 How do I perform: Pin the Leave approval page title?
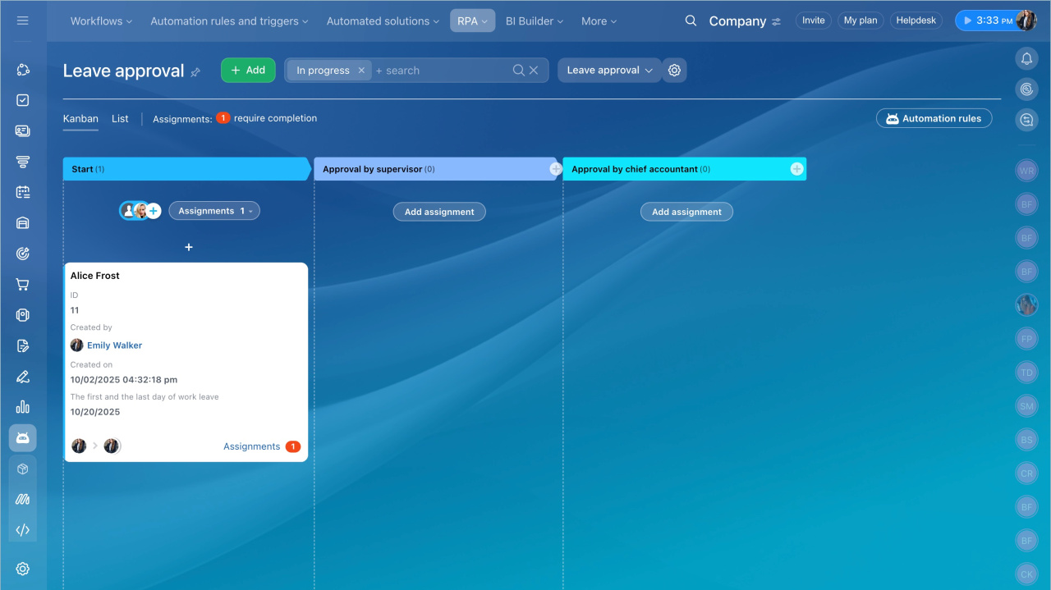click(x=195, y=72)
